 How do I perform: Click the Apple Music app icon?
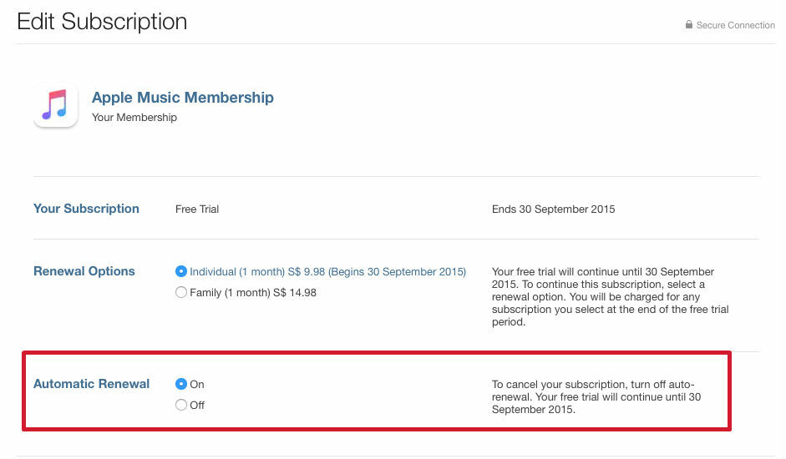[56, 104]
